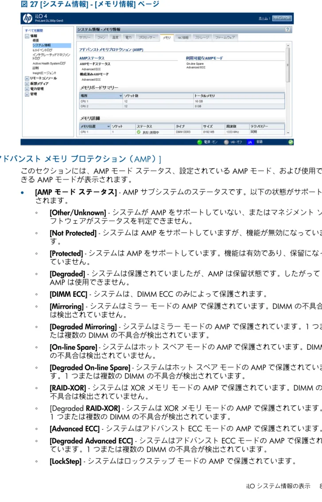
Task: Toggle the gray UID indicator icon
Action: tap(226, 142)
